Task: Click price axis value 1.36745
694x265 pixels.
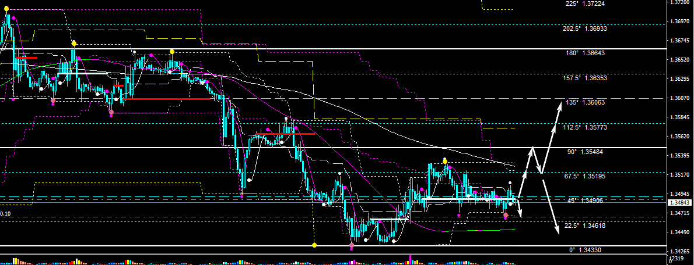Action: pos(681,41)
